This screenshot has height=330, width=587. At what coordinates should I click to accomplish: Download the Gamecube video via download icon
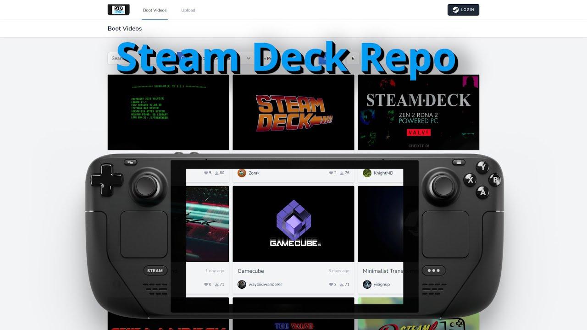tap(342, 285)
